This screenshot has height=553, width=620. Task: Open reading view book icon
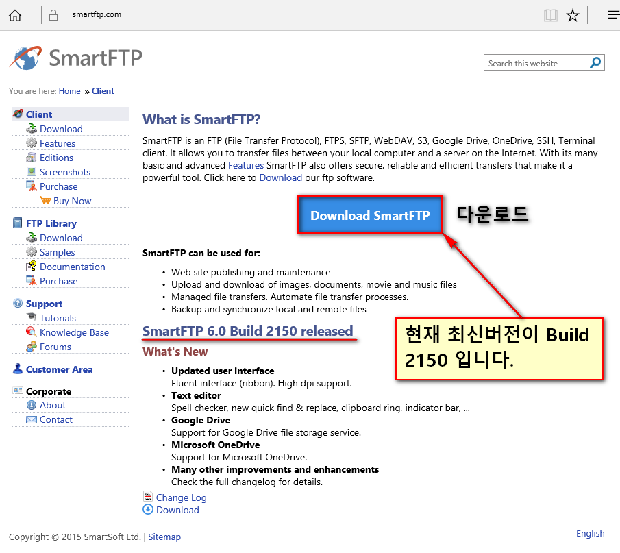tap(550, 16)
